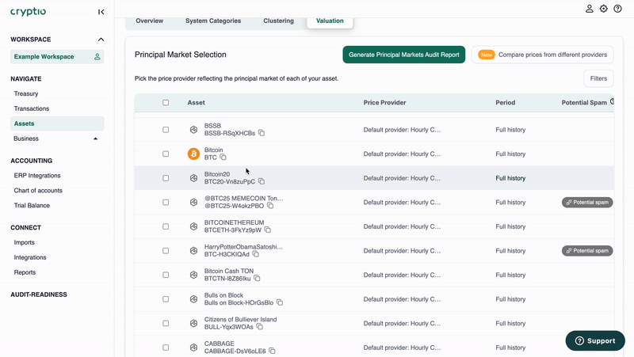Click the Bitcoin20 asset token icon
Image resolution: width=634 pixels, height=357 pixels.
(193, 178)
